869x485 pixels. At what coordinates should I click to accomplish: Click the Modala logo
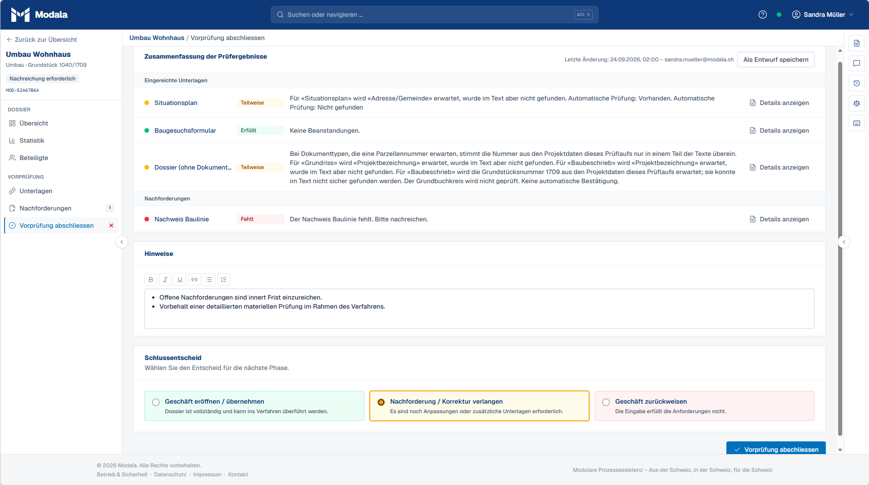[x=39, y=15]
